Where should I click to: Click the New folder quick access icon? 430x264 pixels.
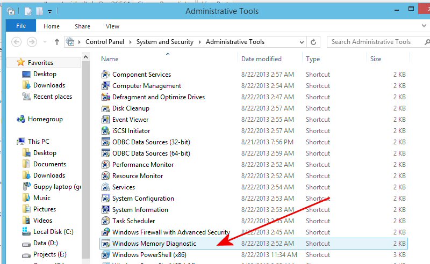click(x=39, y=11)
